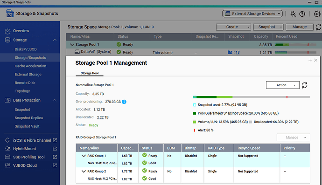Screen dimensions: 322x185
Task: Open the Action dropdown
Action: 283,85
